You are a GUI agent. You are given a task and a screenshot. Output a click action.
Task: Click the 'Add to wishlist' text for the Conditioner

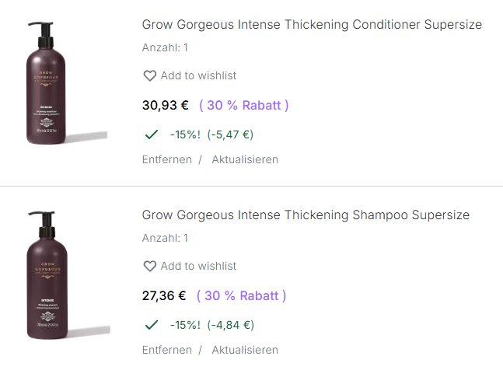coord(198,76)
